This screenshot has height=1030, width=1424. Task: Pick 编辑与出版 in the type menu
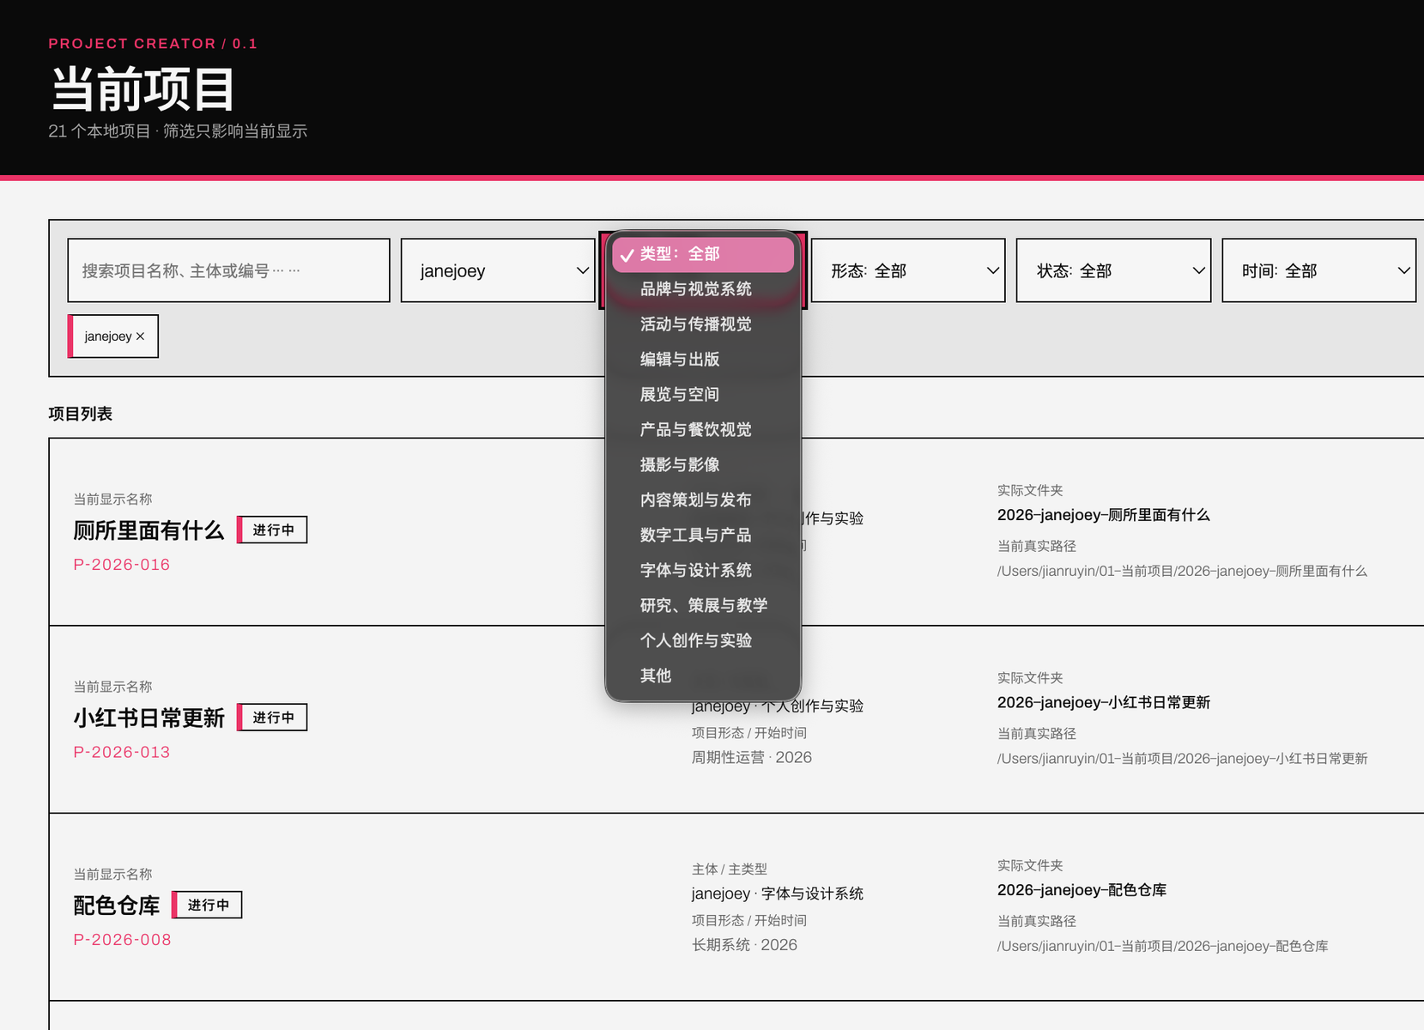(702, 360)
